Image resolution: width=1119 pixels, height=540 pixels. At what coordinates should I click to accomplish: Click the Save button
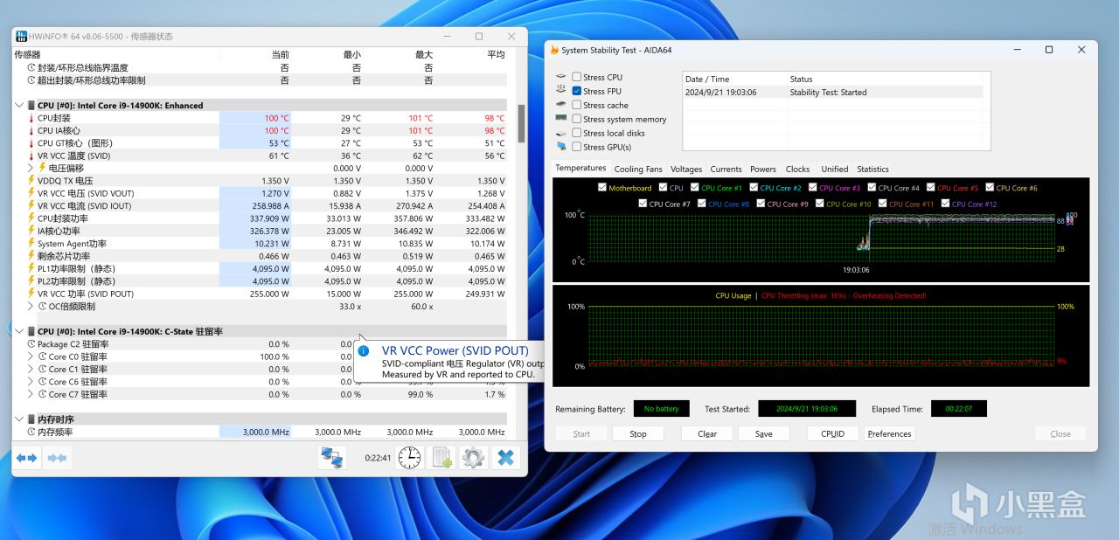pos(764,433)
